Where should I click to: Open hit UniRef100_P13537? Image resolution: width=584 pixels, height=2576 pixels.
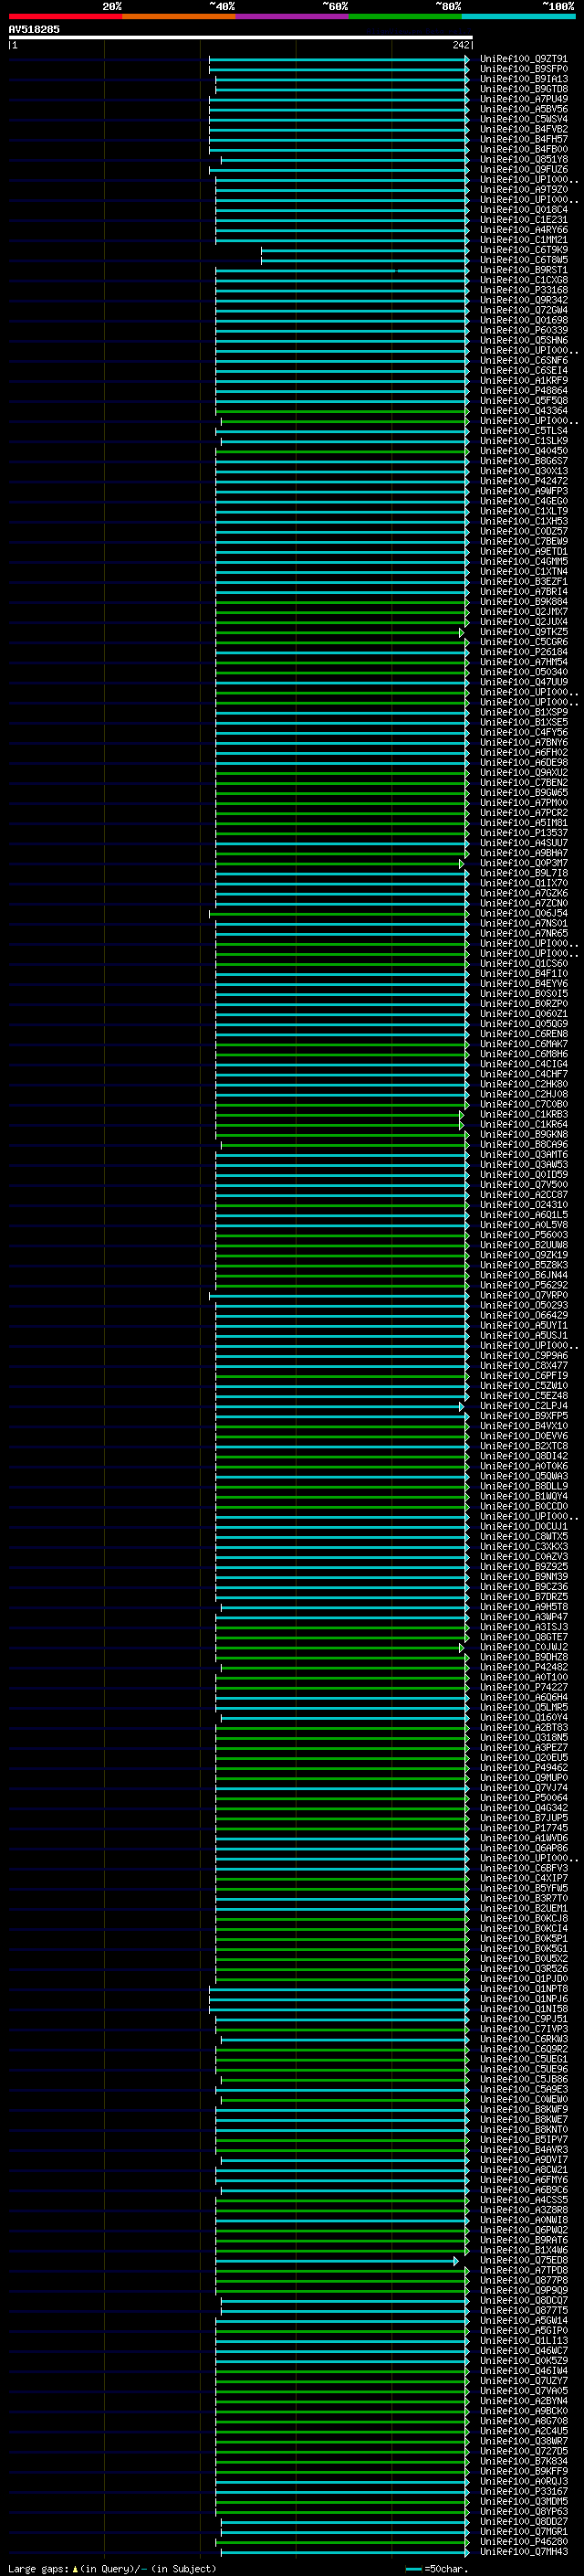pos(523,832)
